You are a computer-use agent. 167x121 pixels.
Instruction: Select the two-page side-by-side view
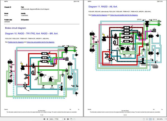[x=150, y=119]
